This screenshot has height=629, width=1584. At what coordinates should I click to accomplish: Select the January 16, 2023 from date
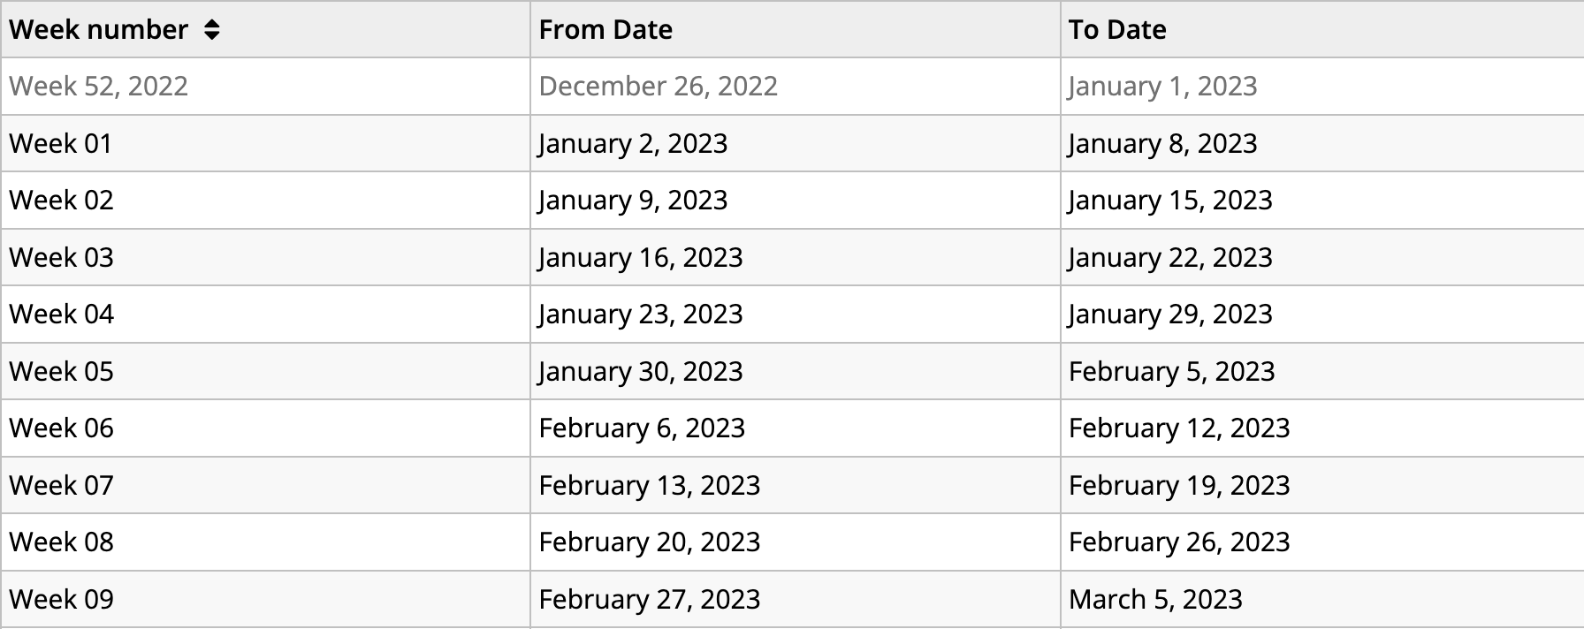point(641,257)
